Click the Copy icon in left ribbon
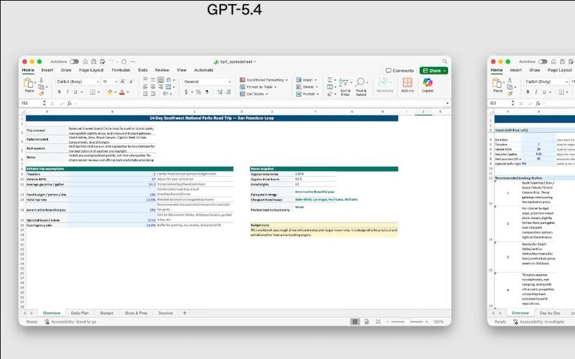Viewport: 575px width, 359px height. click(x=41, y=87)
